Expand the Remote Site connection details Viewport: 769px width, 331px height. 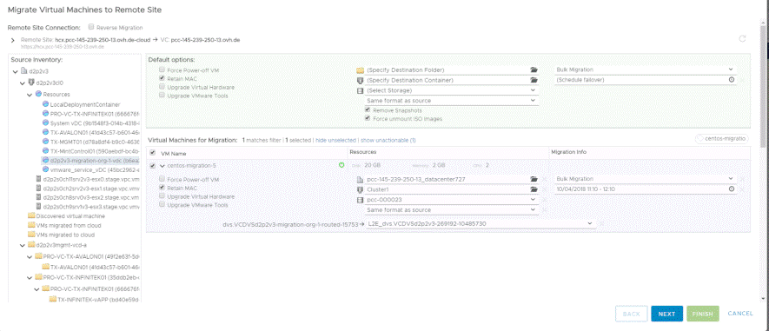point(13,40)
